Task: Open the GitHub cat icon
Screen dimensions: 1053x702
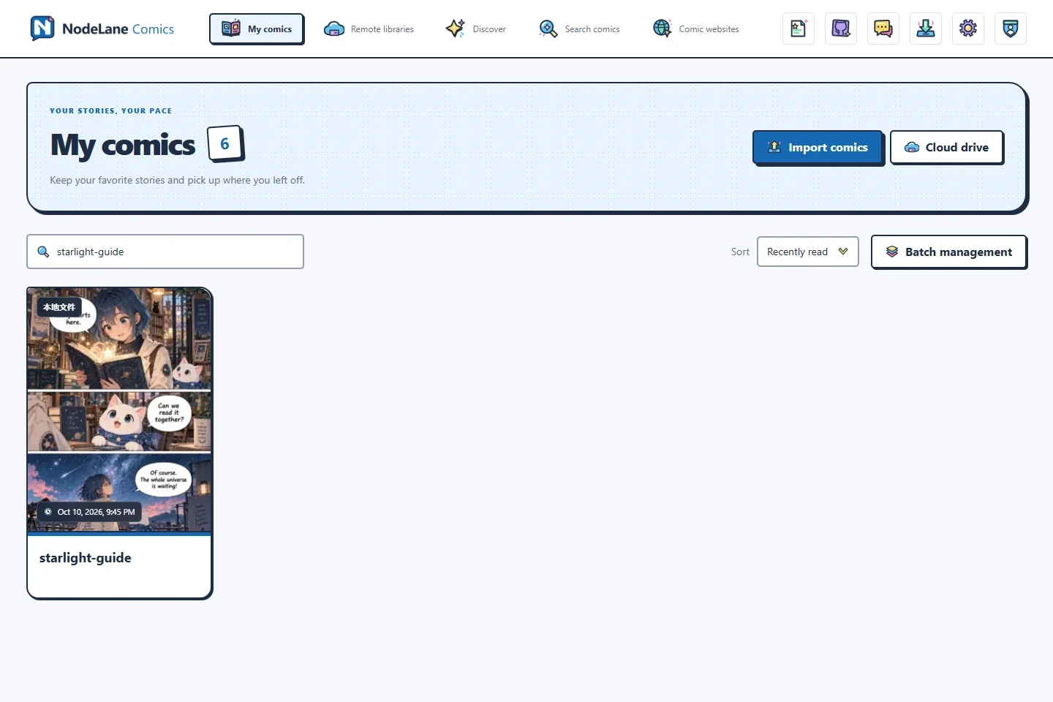Action: pos(841,29)
